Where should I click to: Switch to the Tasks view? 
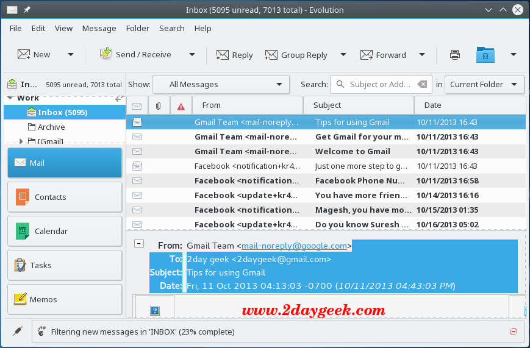(65, 265)
